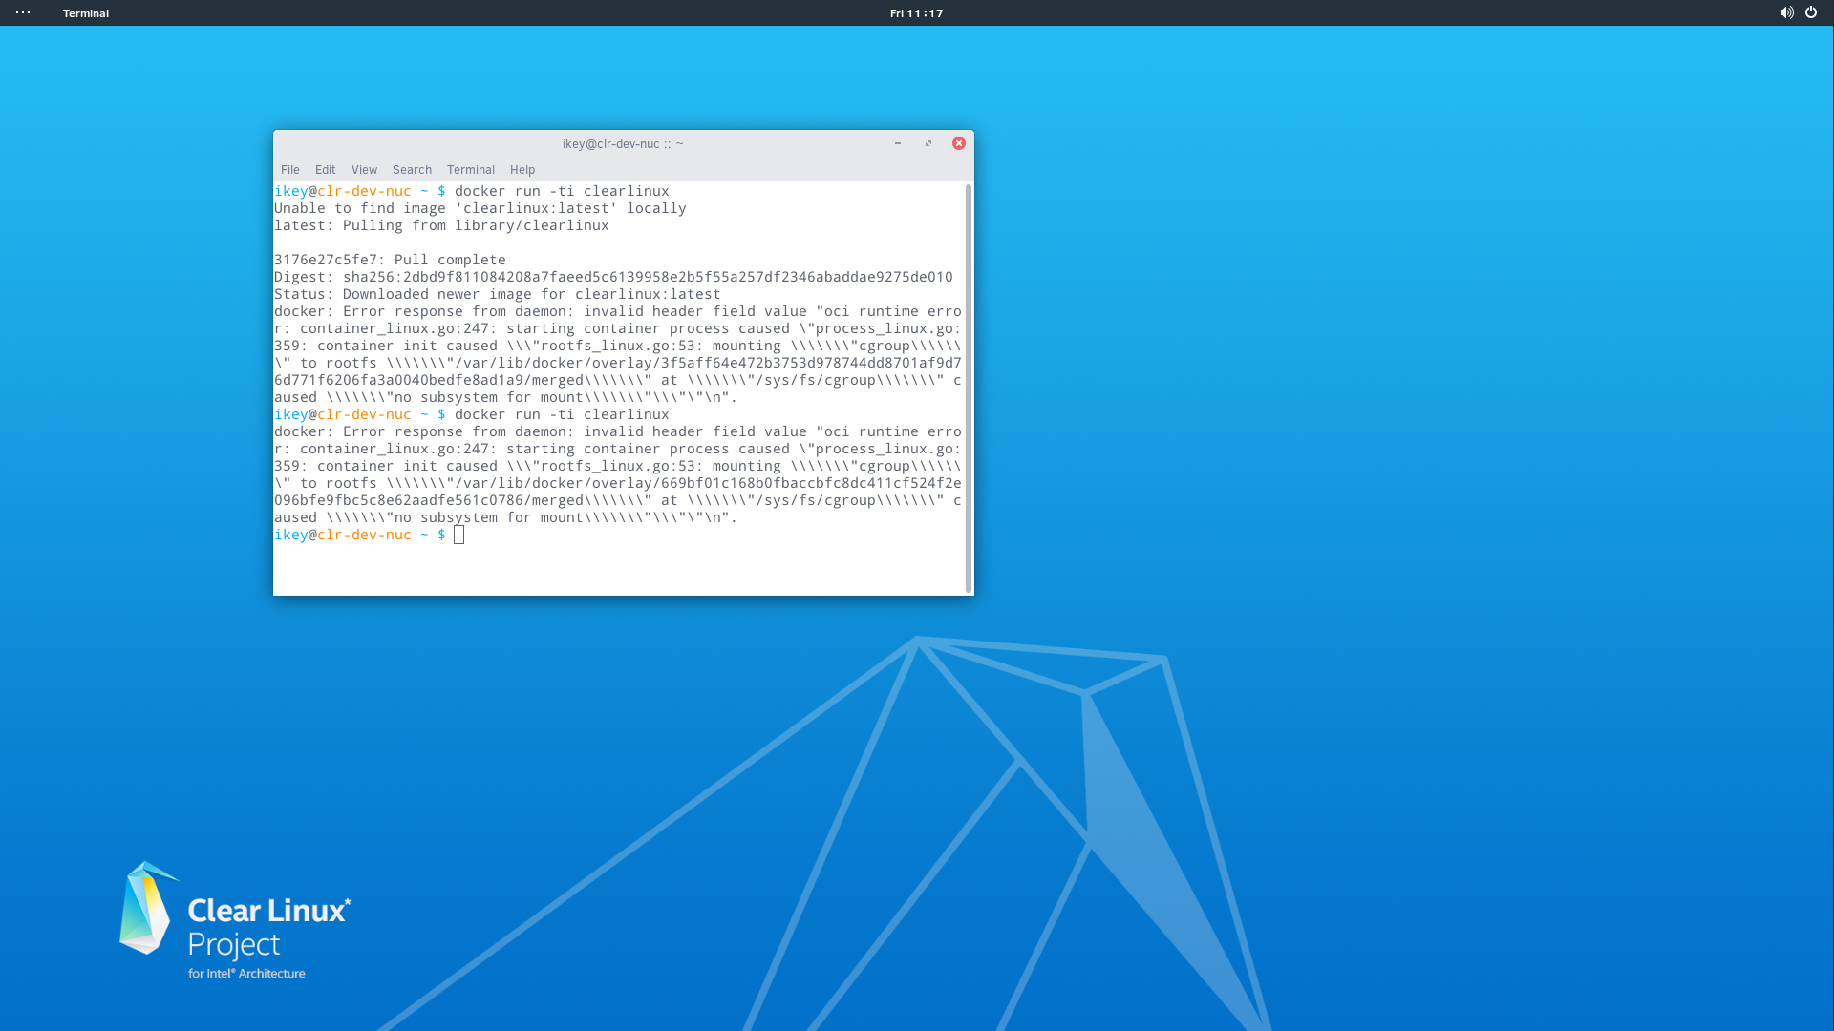Click the 'Unable to find image' output line
The height and width of the screenshot is (1031, 1834).
(x=480, y=208)
